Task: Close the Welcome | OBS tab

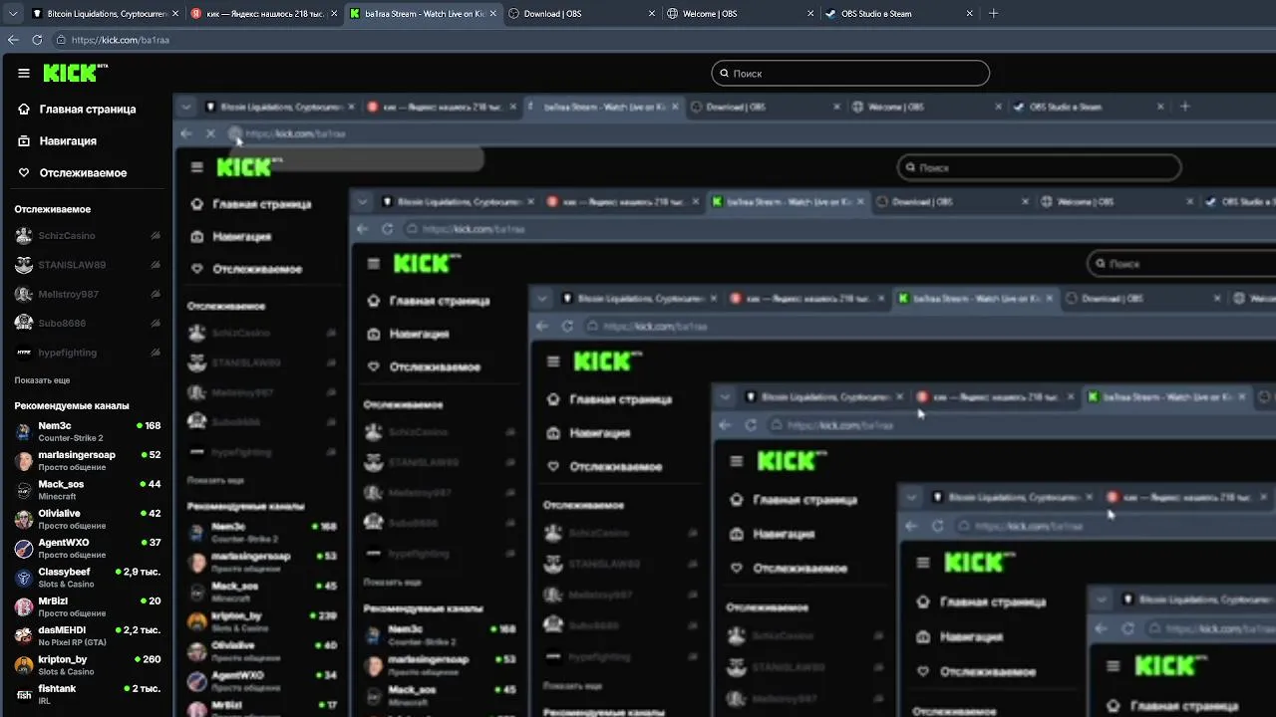Action: click(x=810, y=14)
